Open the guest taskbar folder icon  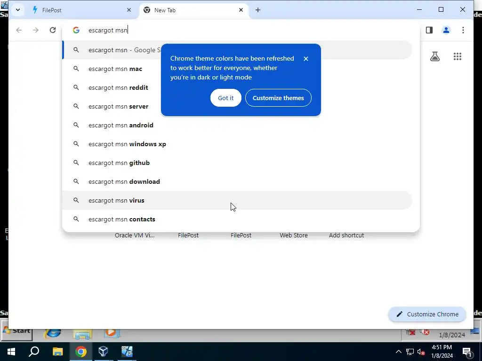82,334
